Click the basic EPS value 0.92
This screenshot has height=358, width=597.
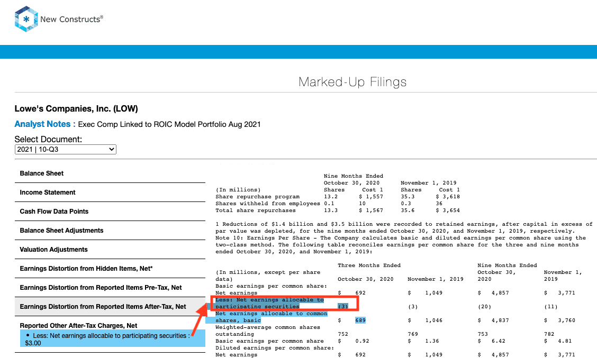(362, 341)
